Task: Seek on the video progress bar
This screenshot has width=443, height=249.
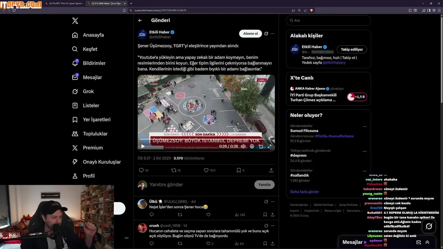Action: click(206, 140)
